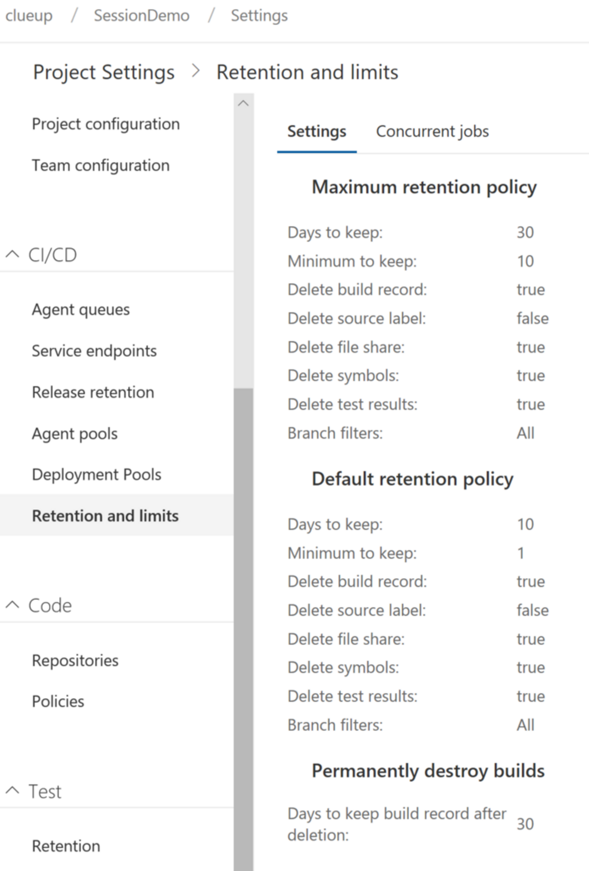Go to Deployment Pools
This screenshot has height=871, width=589.
click(x=97, y=475)
